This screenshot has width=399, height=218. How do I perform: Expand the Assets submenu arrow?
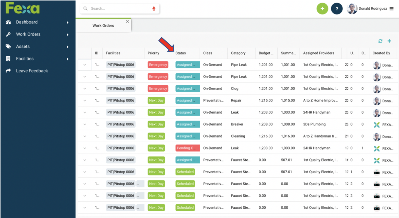pos(68,47)
